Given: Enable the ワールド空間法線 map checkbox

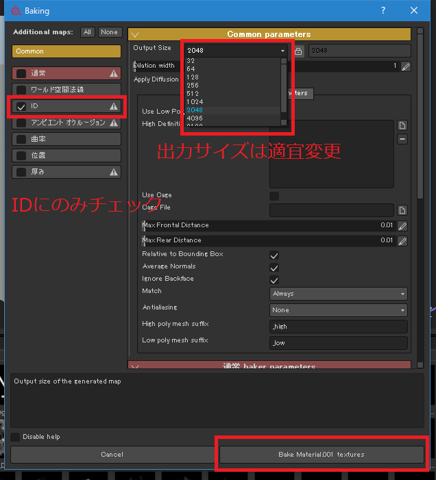Looking at the screenshot, I should (21, 90).
